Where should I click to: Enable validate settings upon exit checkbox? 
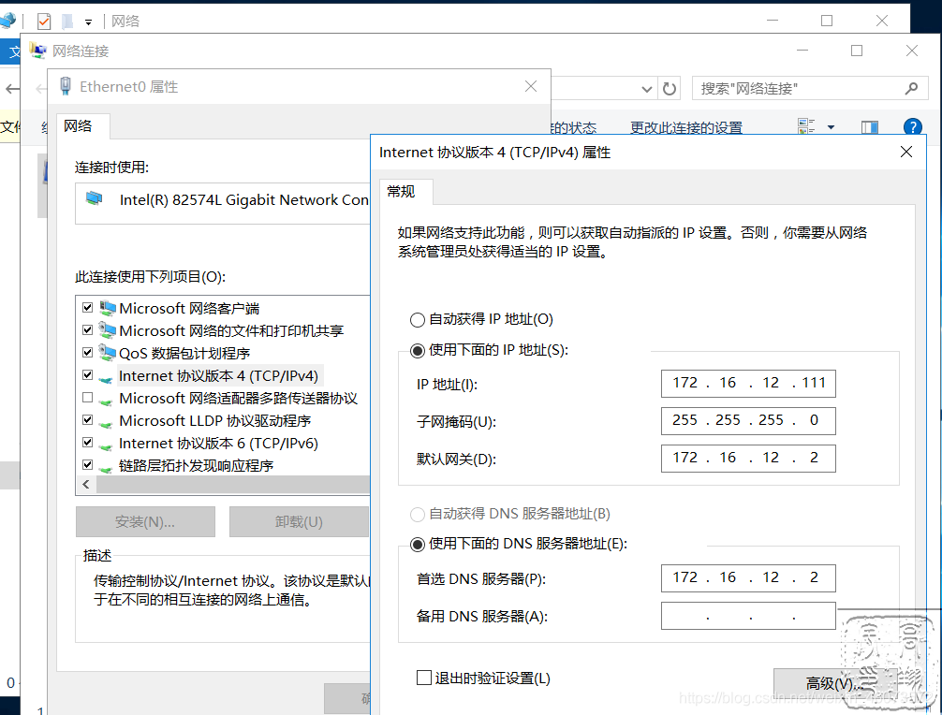point(424,678)
